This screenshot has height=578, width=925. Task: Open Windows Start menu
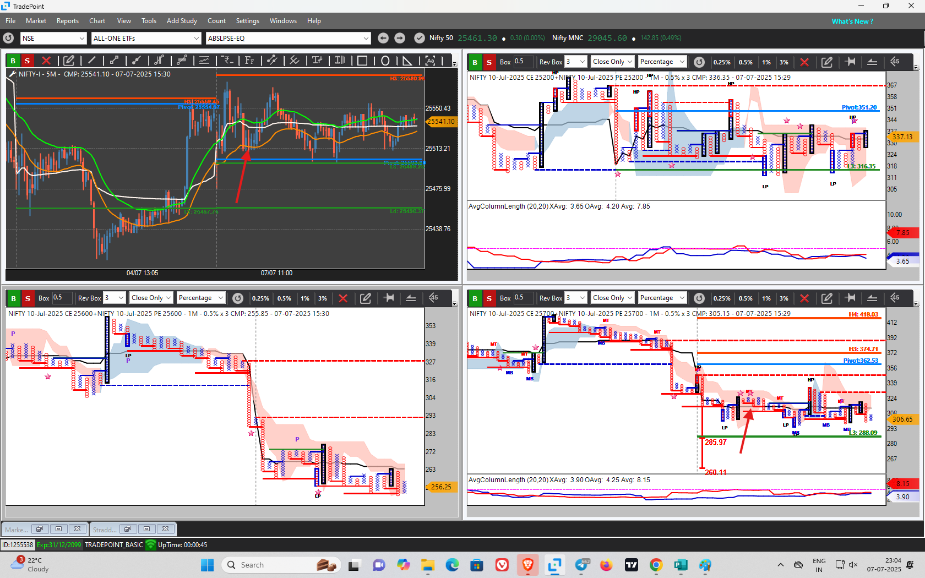(207, 565)
